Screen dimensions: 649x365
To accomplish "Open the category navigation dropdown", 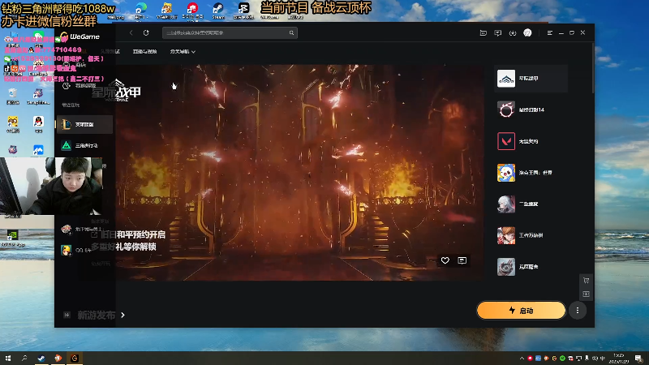I will click(183, 52).
